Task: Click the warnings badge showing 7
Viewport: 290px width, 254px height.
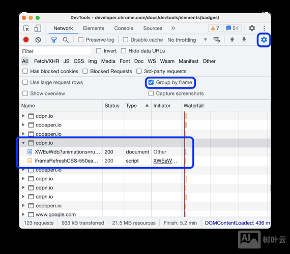Action: (x=215, y=28)
